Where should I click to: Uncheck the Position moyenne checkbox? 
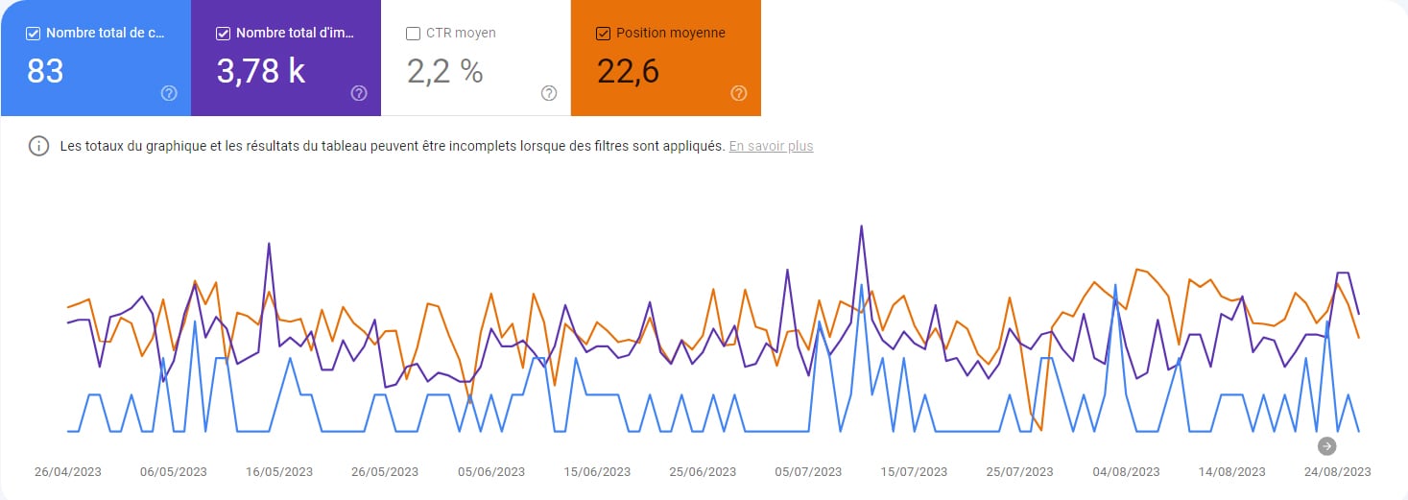tap(603, 34)
